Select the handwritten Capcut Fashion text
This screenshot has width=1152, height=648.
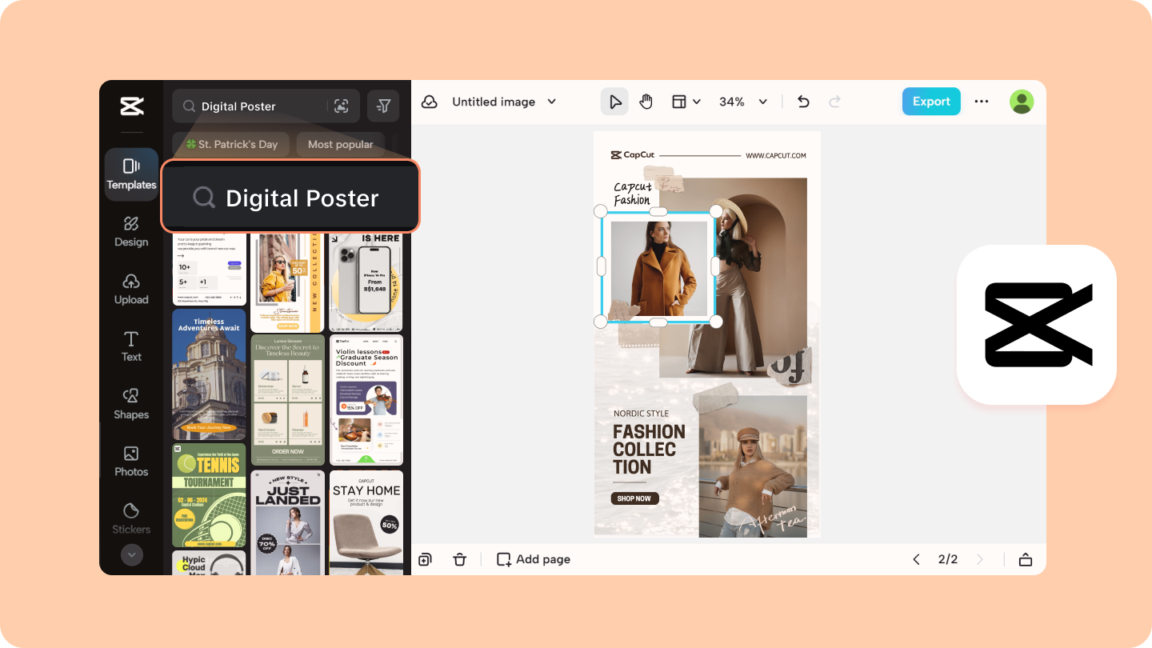(633, 194)
